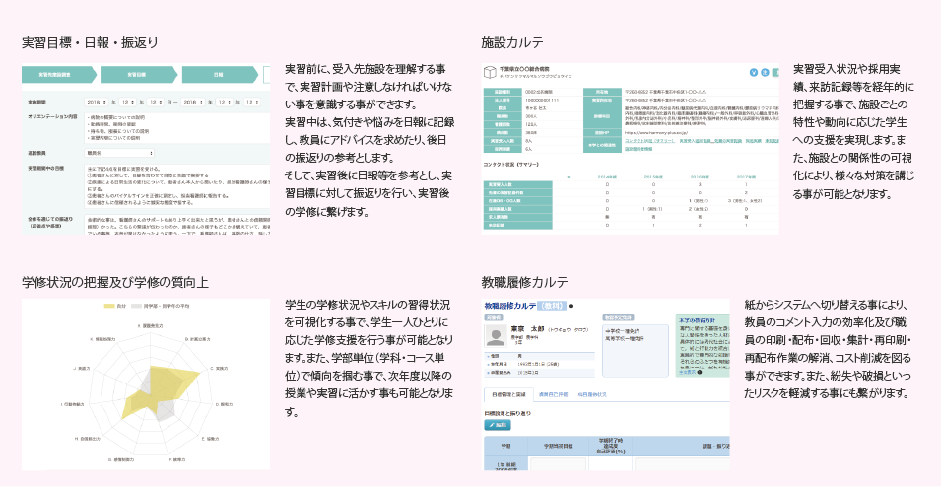The width and height of the screenshot is (941, 487).
Task: Click the 全体を通じての振返り text area
Action: [177, 225]
